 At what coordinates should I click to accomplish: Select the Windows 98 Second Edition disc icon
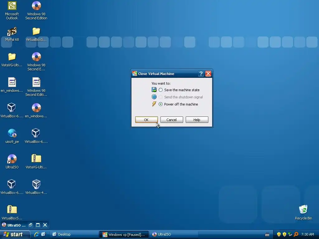tap(36, 11)
